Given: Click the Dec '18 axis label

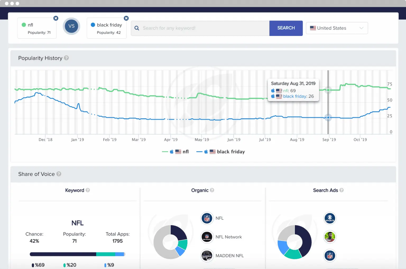Looking at the screenshot, I should coord(45,140).
